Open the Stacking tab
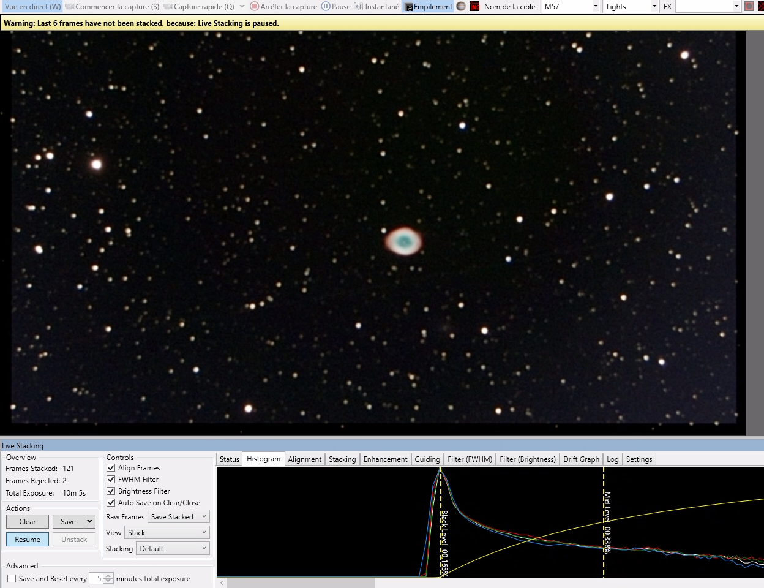This screenshot has width=764, height=588. point(342,459)
